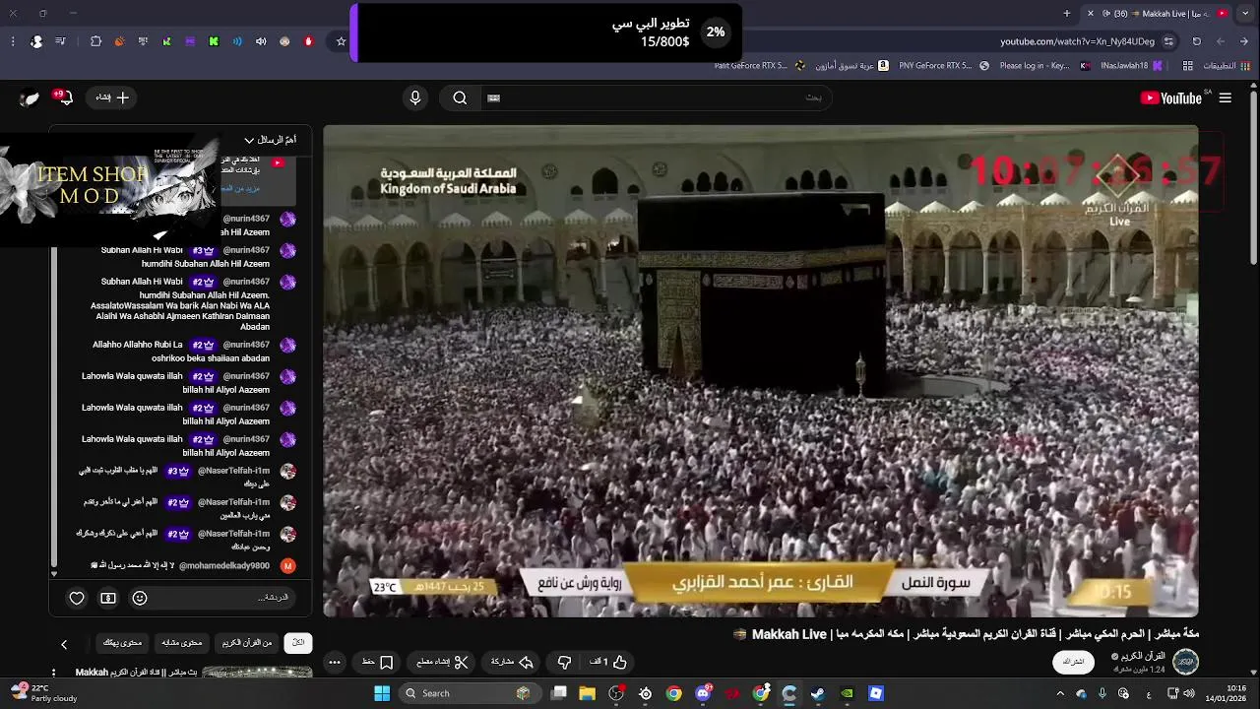Focus the YouTube search input field

point(655,97)
